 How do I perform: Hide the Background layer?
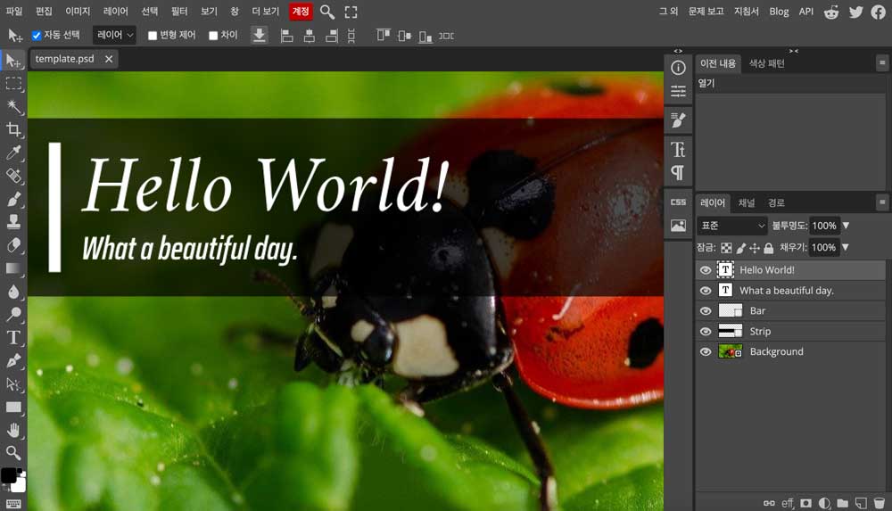(706, 352)
